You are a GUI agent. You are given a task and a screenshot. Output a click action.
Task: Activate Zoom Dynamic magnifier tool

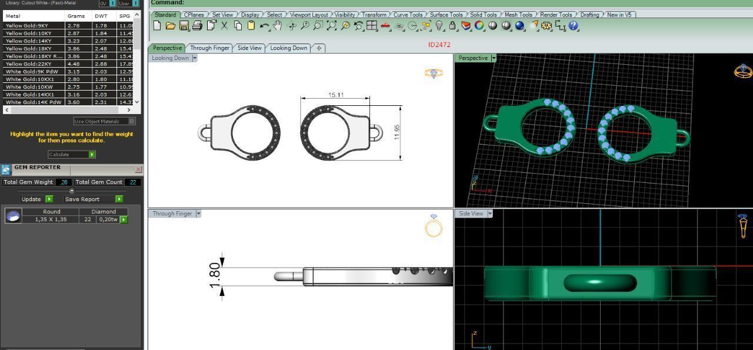click(305, 25)
